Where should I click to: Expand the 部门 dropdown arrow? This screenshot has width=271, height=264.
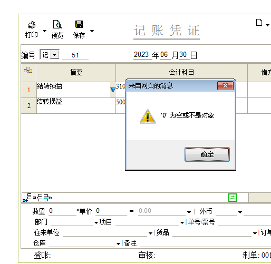point(96,223)
